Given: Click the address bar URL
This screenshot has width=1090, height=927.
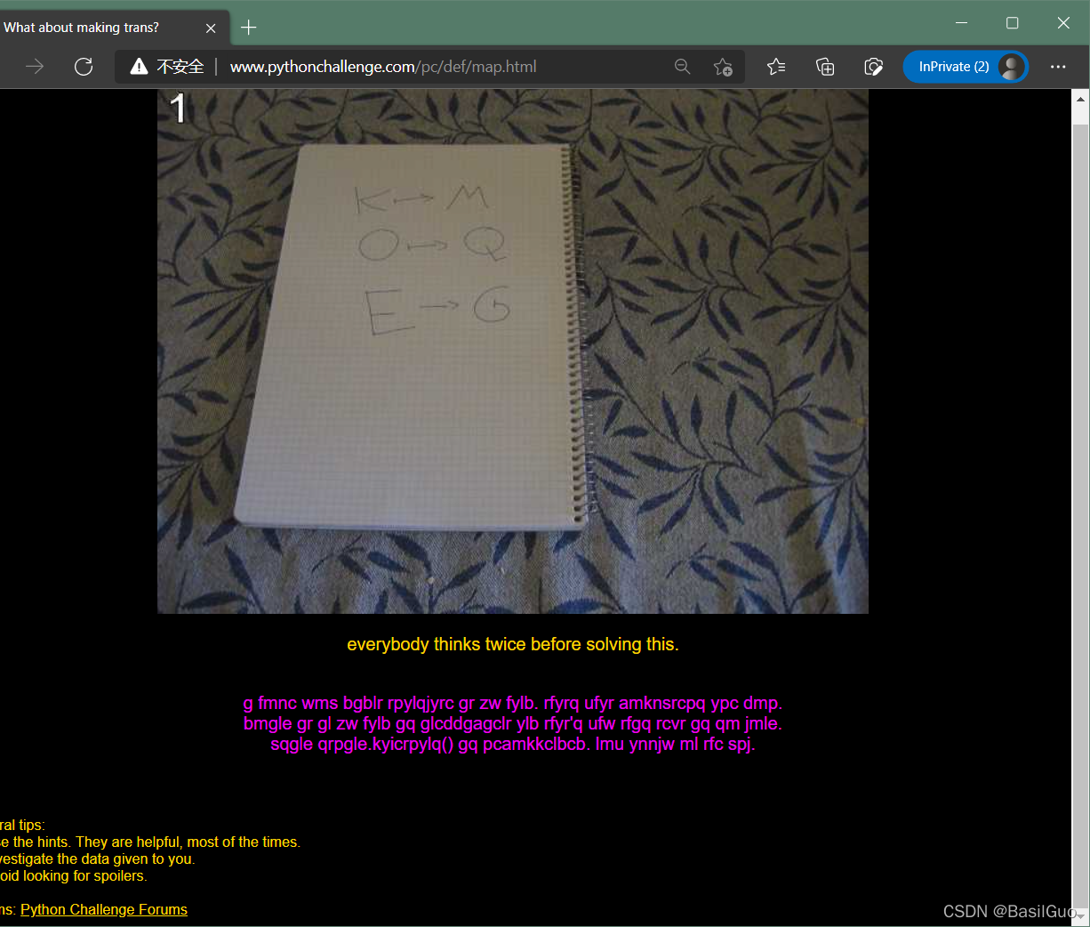Looking at the screenshot, I should click(x=383, y=67).
